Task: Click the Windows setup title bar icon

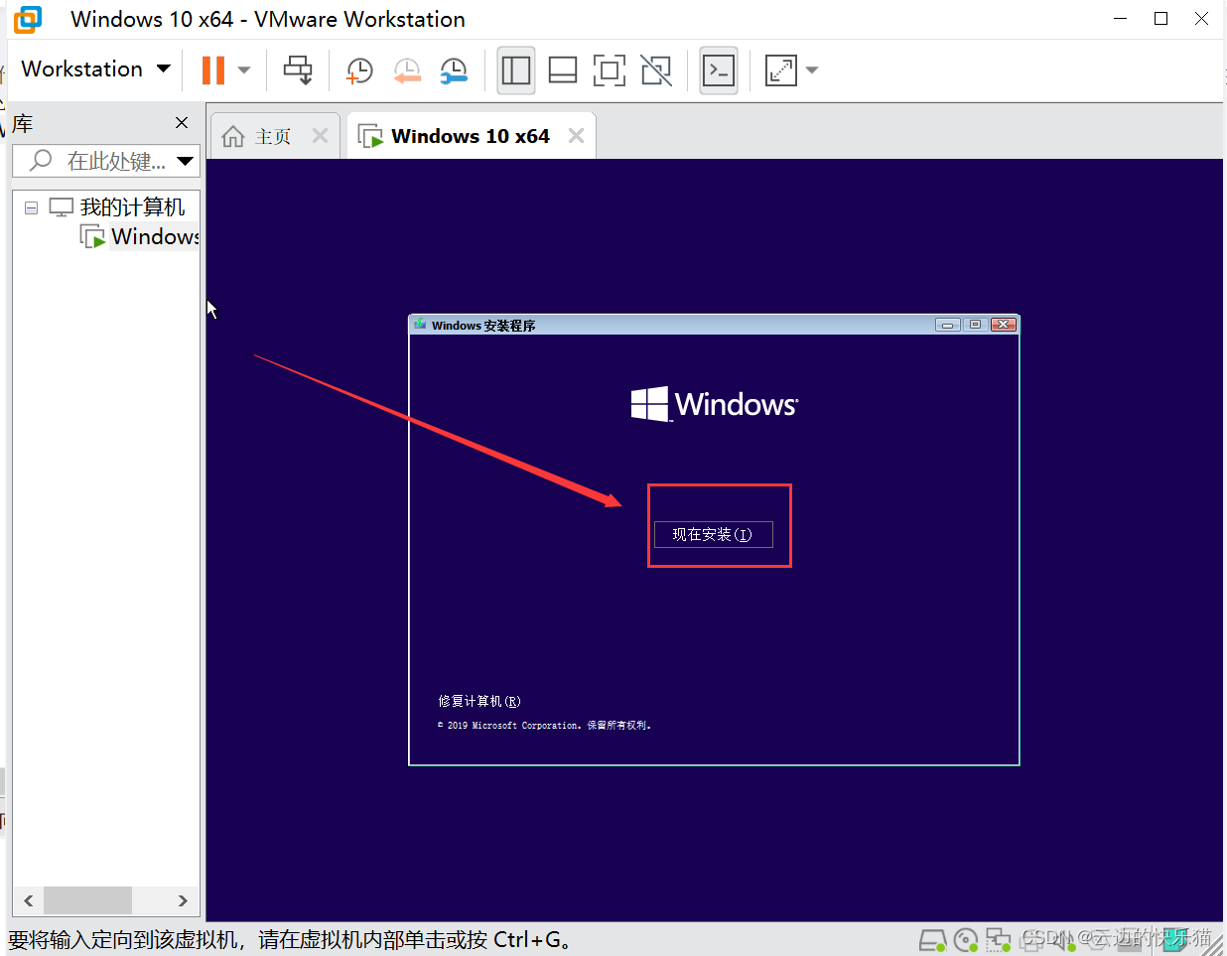Action: click(421, 325)
